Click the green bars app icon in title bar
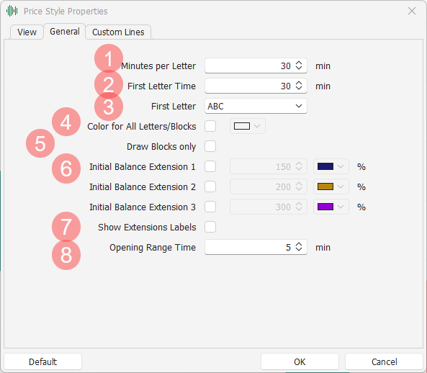This screenshot has width=427, height=373. pyautogui.click(x=12, y=11)
